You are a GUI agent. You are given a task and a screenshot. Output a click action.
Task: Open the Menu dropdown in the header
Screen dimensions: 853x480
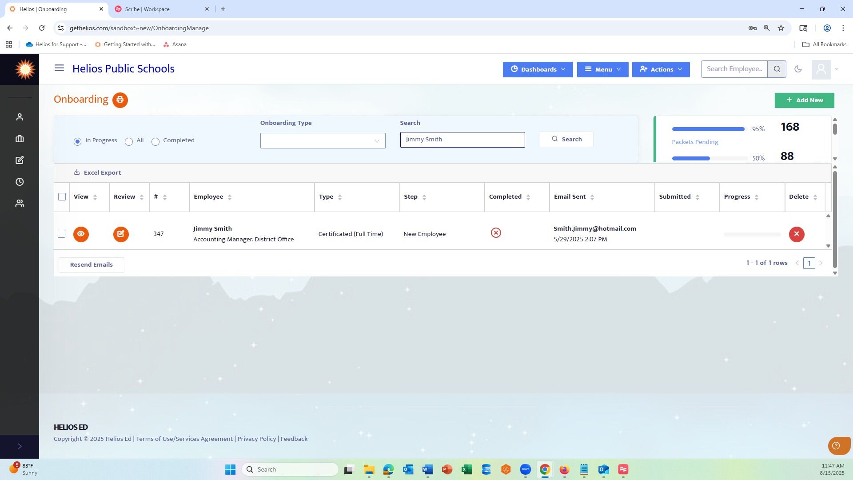pyautogui.click(x=603, y=69)
